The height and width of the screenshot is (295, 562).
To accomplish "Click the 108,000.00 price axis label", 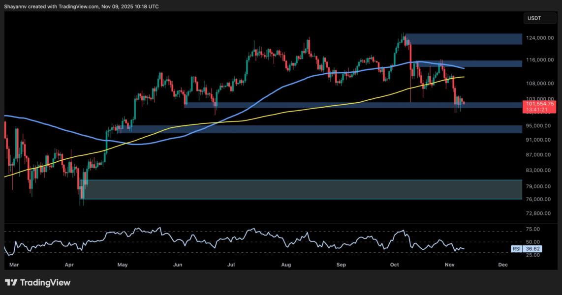I will 540,84.
